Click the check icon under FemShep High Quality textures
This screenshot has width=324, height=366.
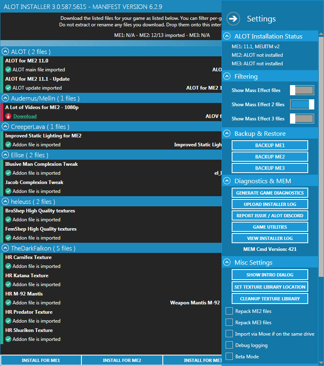(8, 238)
